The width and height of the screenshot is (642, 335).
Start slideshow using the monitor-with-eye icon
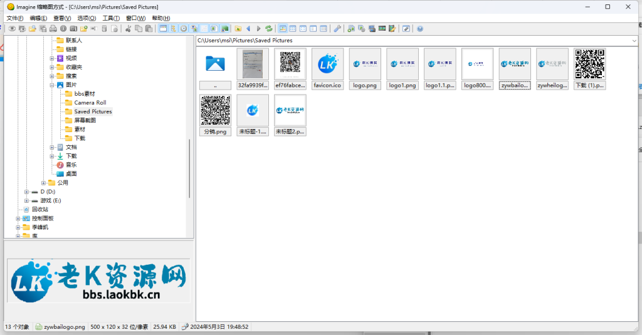pyautogui.click(x=22, y=29)
